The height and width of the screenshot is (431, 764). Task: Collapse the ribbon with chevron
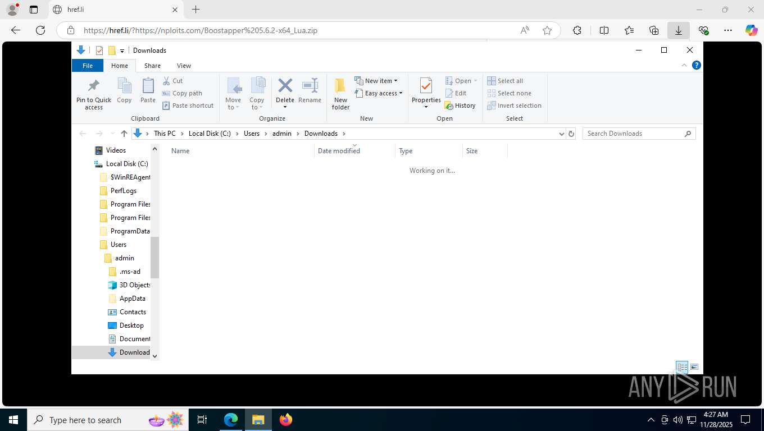684,65
